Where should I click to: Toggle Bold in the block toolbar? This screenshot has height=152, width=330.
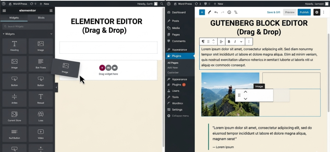point(229,41)
